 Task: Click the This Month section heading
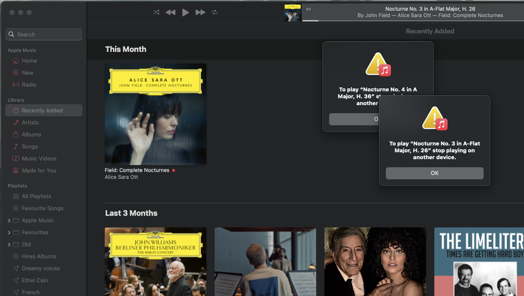pos(126,49)
